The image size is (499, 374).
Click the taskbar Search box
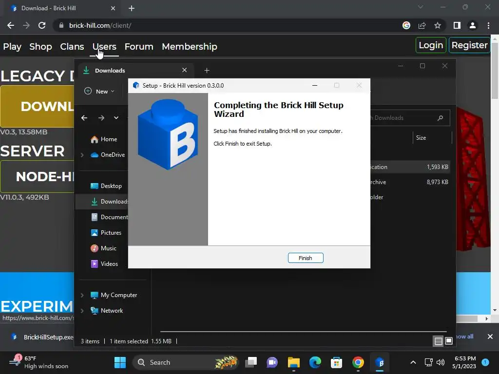pos(186,362)
